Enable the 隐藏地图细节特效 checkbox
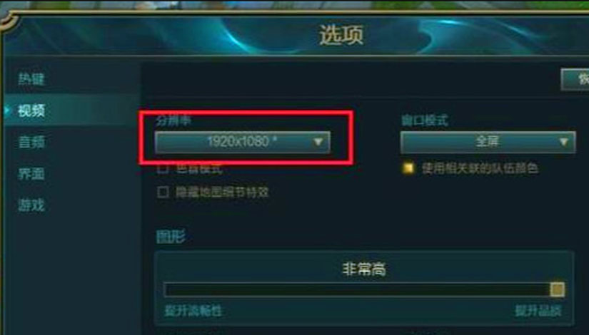The height and width of the screenshot is (335, 589). coord(163,192)
